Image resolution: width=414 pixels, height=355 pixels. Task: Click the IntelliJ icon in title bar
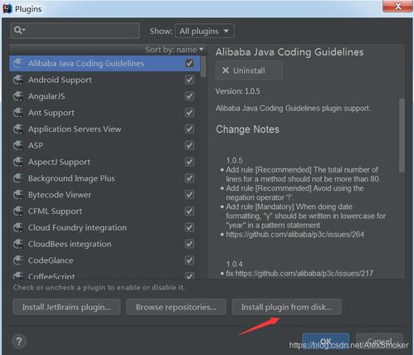7,8
